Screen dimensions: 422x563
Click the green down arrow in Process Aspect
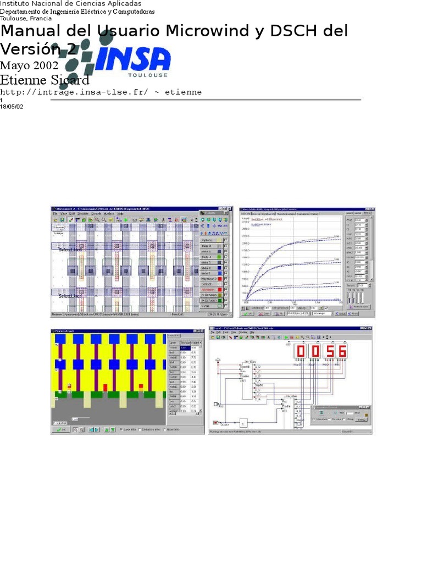pyautogui.click(x=113, y=429)
